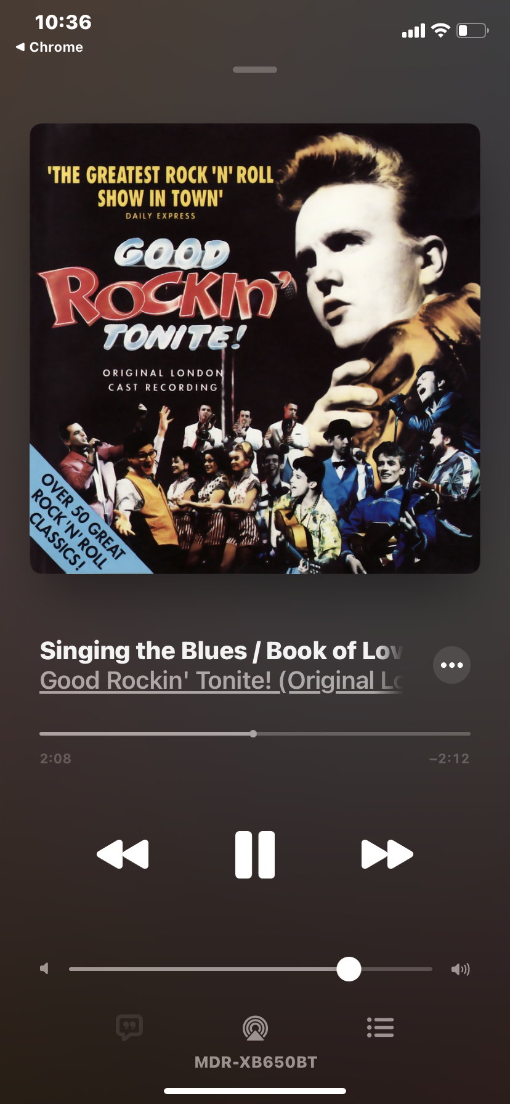Tap the battery indicator in status bar

[472, 30]
